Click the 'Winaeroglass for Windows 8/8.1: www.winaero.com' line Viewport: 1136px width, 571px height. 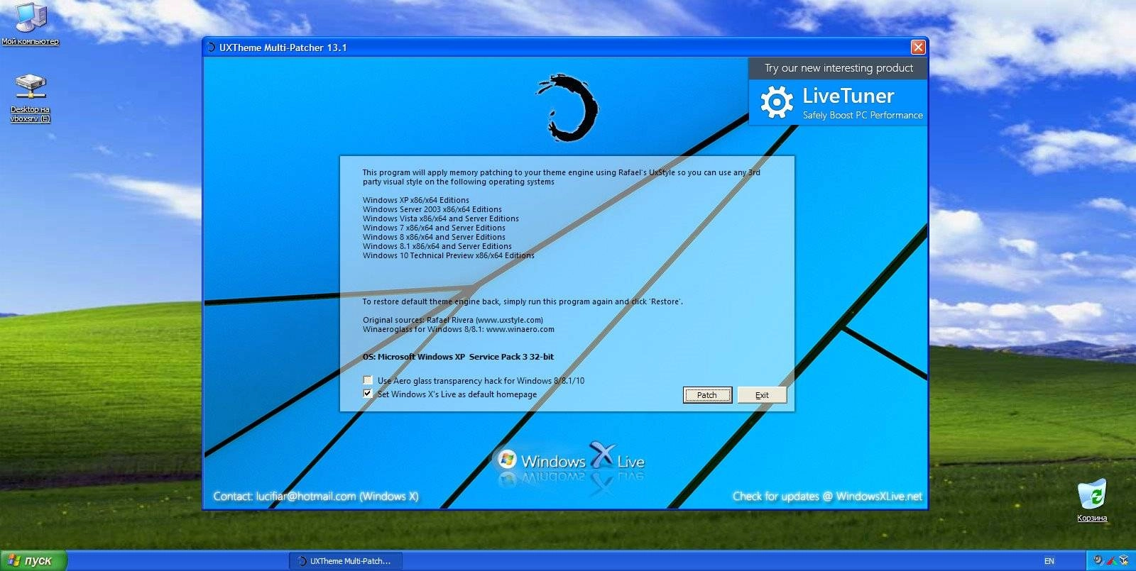pos(459,329)
